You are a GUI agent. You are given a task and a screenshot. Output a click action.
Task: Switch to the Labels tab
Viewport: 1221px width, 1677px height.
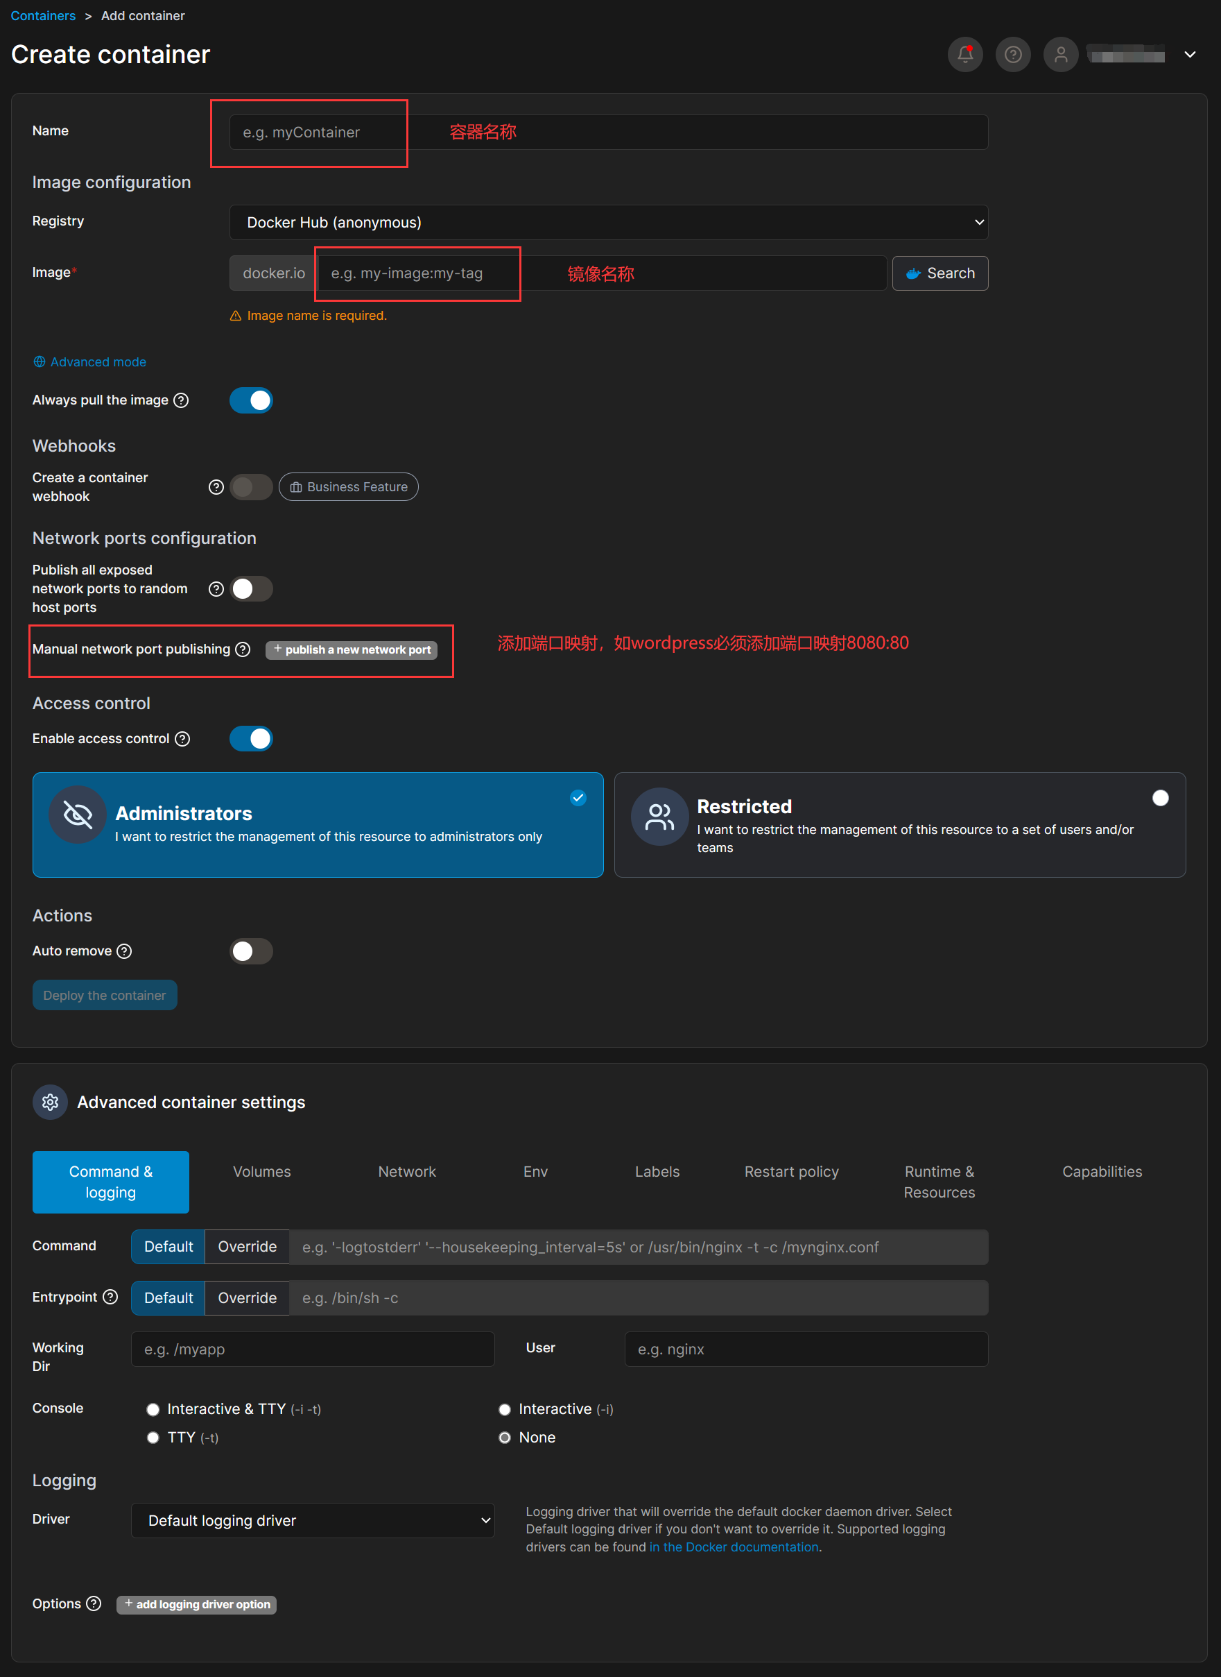(x=657, y=1171)
